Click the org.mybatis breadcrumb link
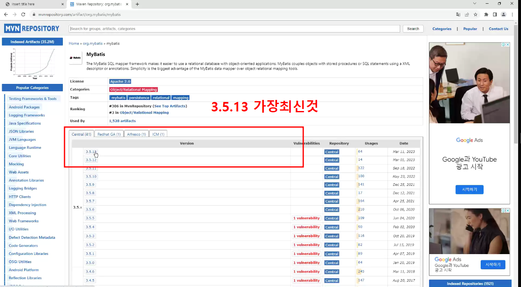Image resolution: width=521 pixels, height=287 pixels. pos(92,43)
